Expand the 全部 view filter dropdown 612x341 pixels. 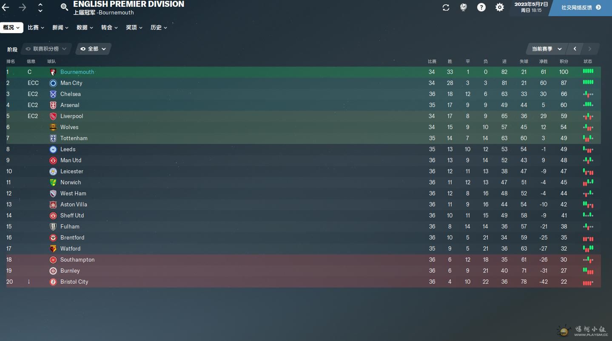93,49
